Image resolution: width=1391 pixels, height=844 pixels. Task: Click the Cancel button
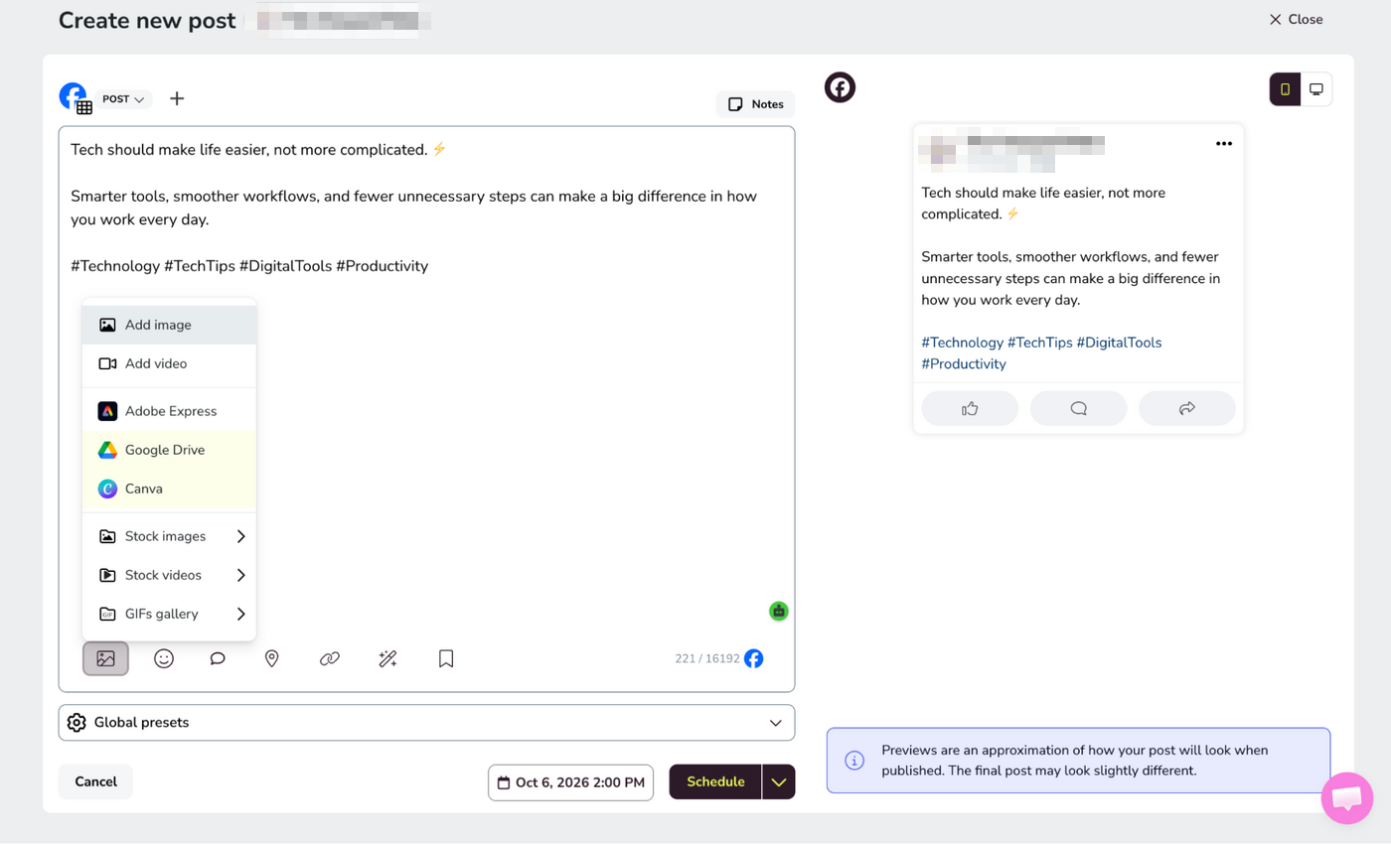[95, 781]
